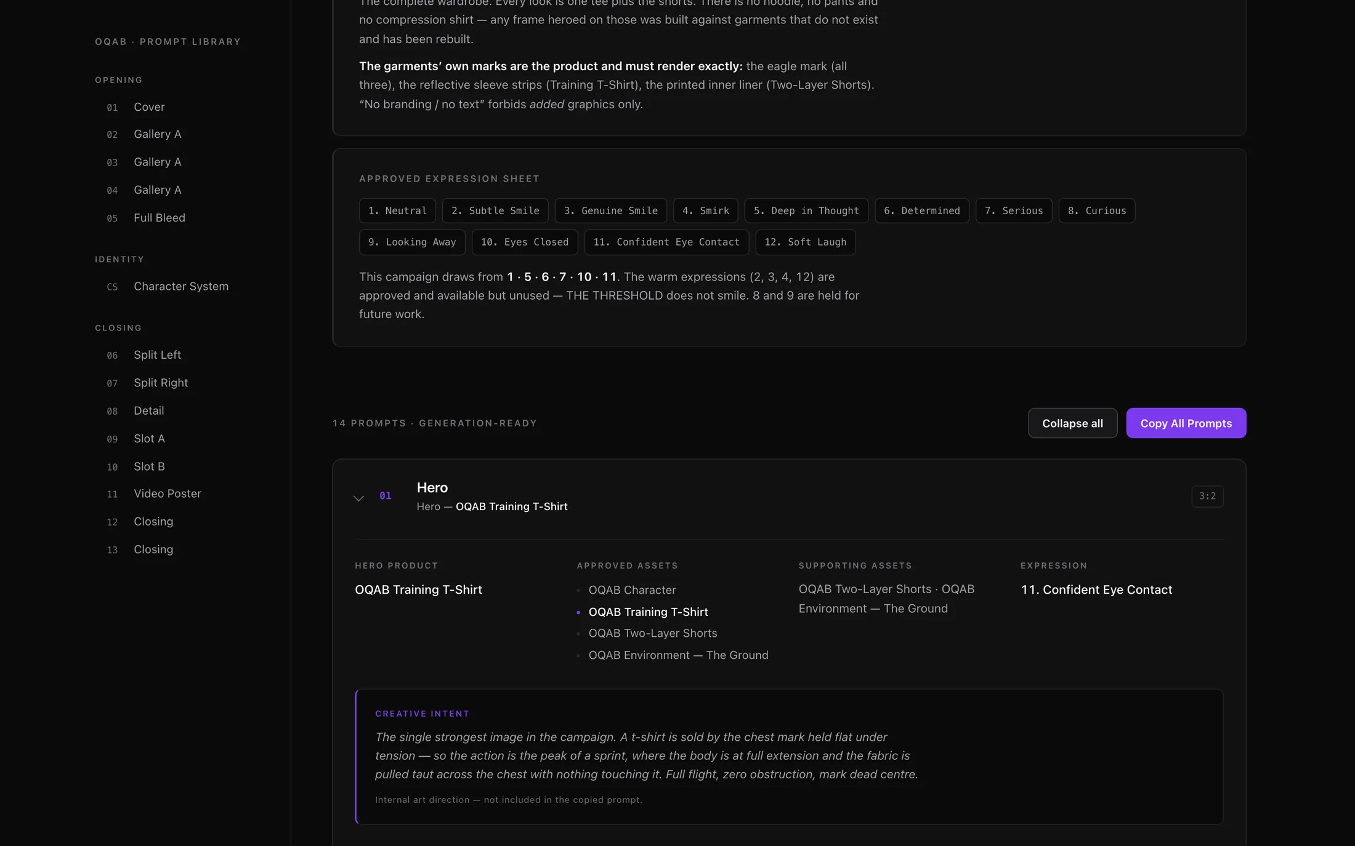Click the '6. Determined' chip
This screenshot has width=1355, height=846.
click(921, 211)
